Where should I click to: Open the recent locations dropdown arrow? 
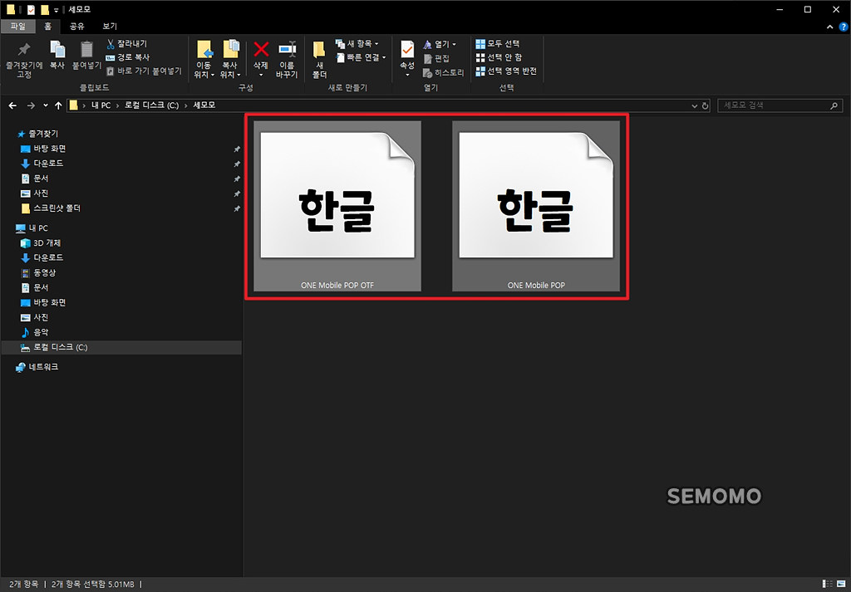(x=46, y=105)
